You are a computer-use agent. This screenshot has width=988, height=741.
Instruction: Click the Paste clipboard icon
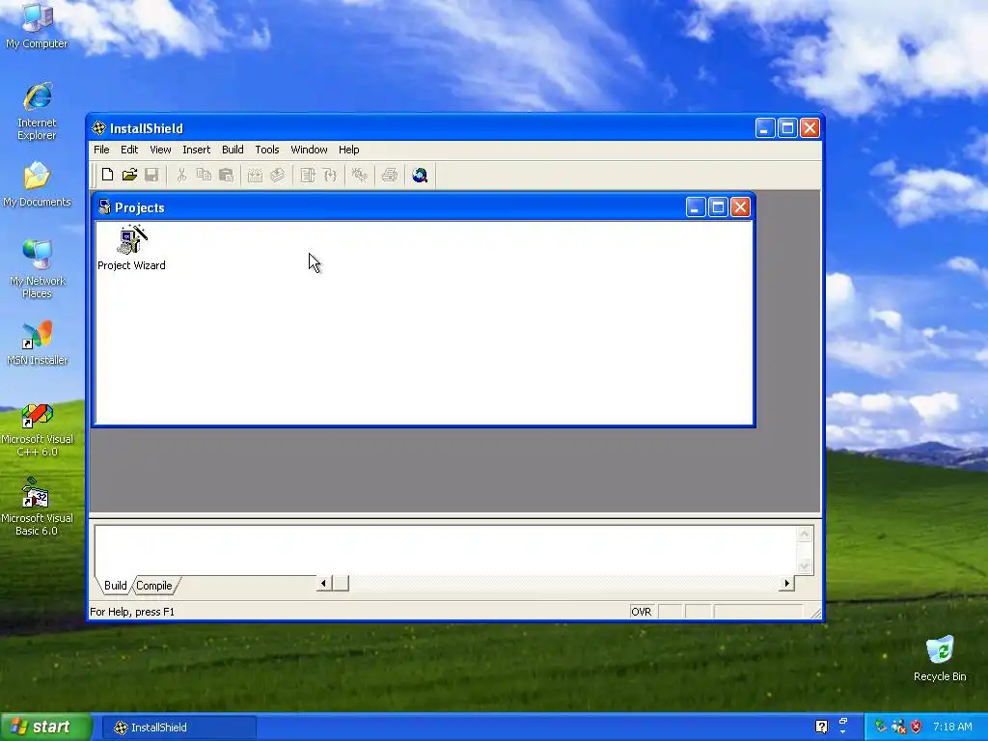coord(226,175)
